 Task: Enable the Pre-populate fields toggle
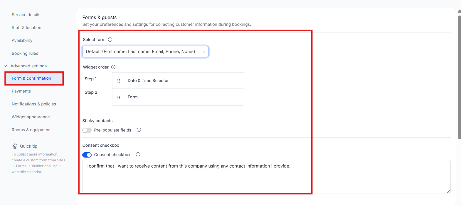[x=87, y=130]
